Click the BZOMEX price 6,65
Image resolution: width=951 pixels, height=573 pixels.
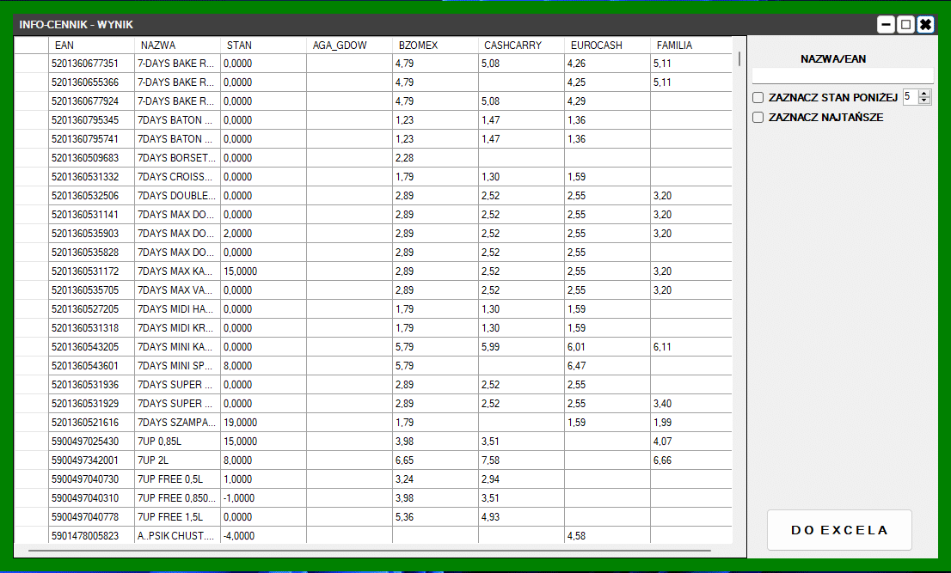tap(435, 460)
